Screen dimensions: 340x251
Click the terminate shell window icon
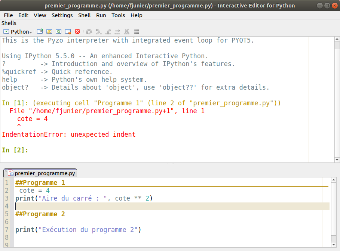click(x=68, y=31)
